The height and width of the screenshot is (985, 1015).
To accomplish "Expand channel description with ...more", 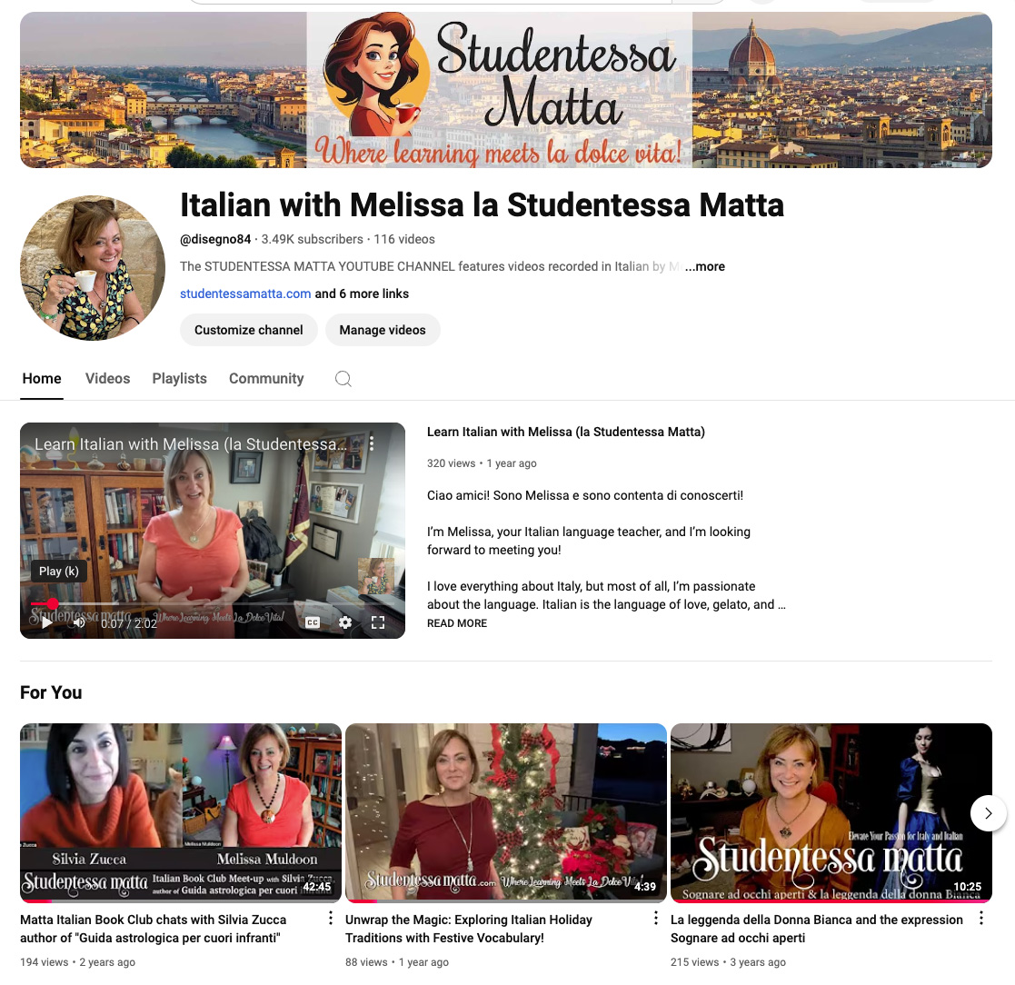I will click(705, 266).
